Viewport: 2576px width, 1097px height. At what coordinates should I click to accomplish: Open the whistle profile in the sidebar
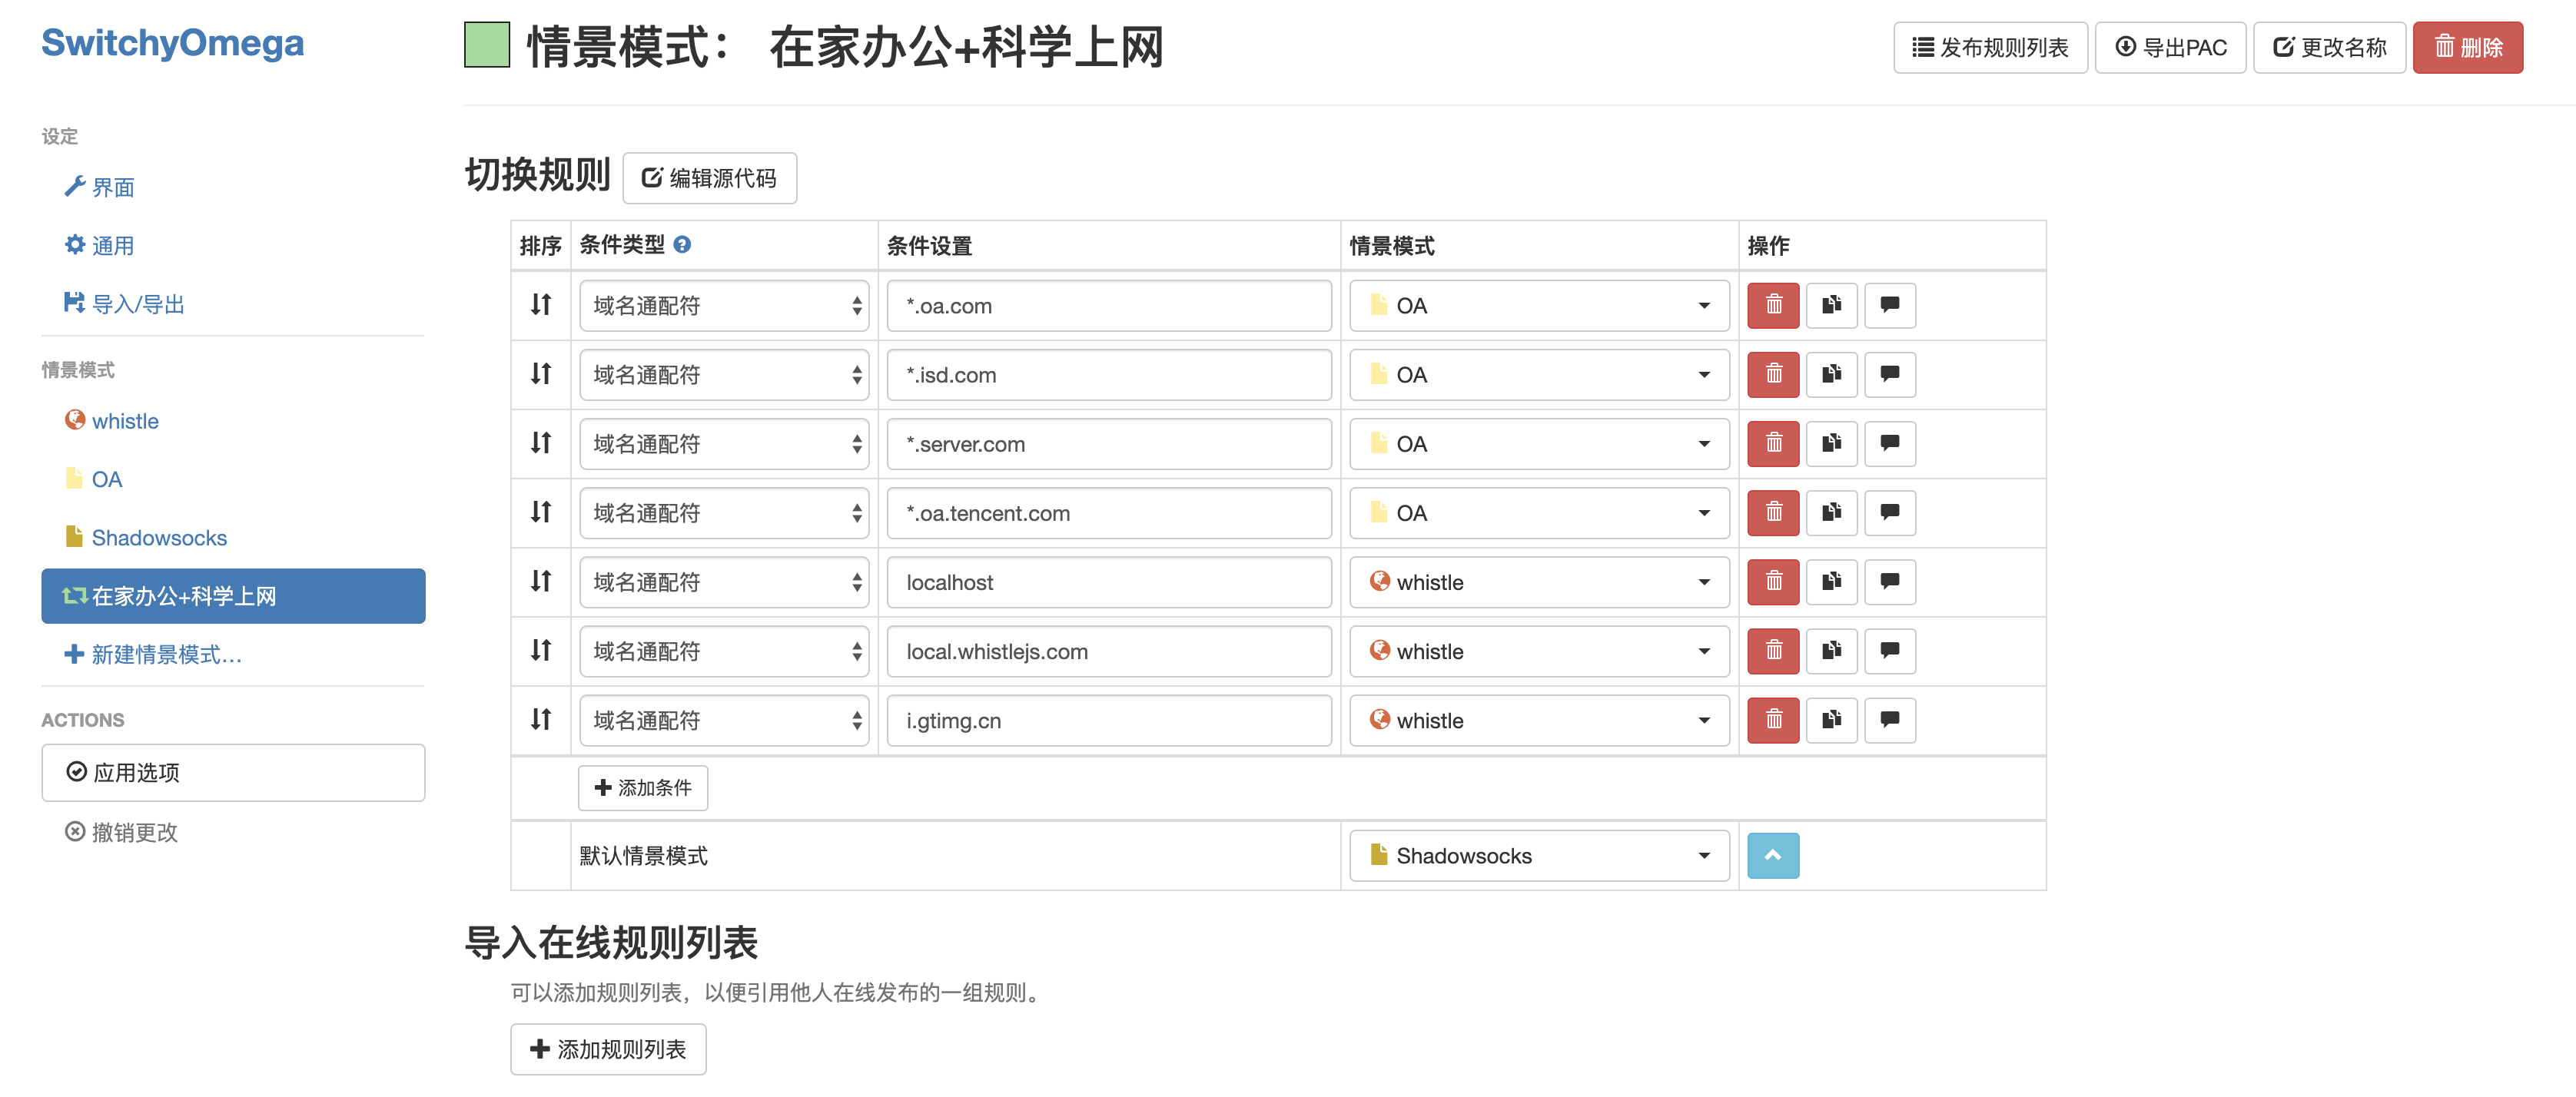tap(125, 421)
